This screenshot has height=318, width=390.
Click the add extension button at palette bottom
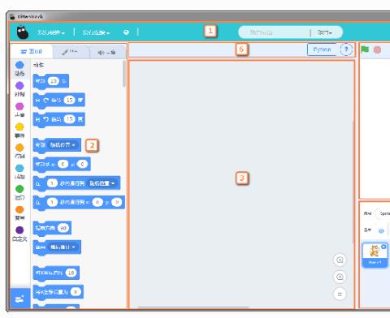click(x=19, y=299)
